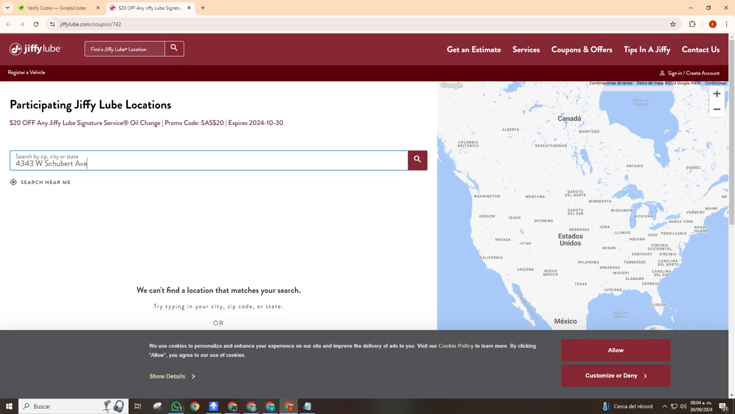This screenshot has height=414, width=735.
Task: Open the Coupons & Offers menu
Action: click(582, 50)
